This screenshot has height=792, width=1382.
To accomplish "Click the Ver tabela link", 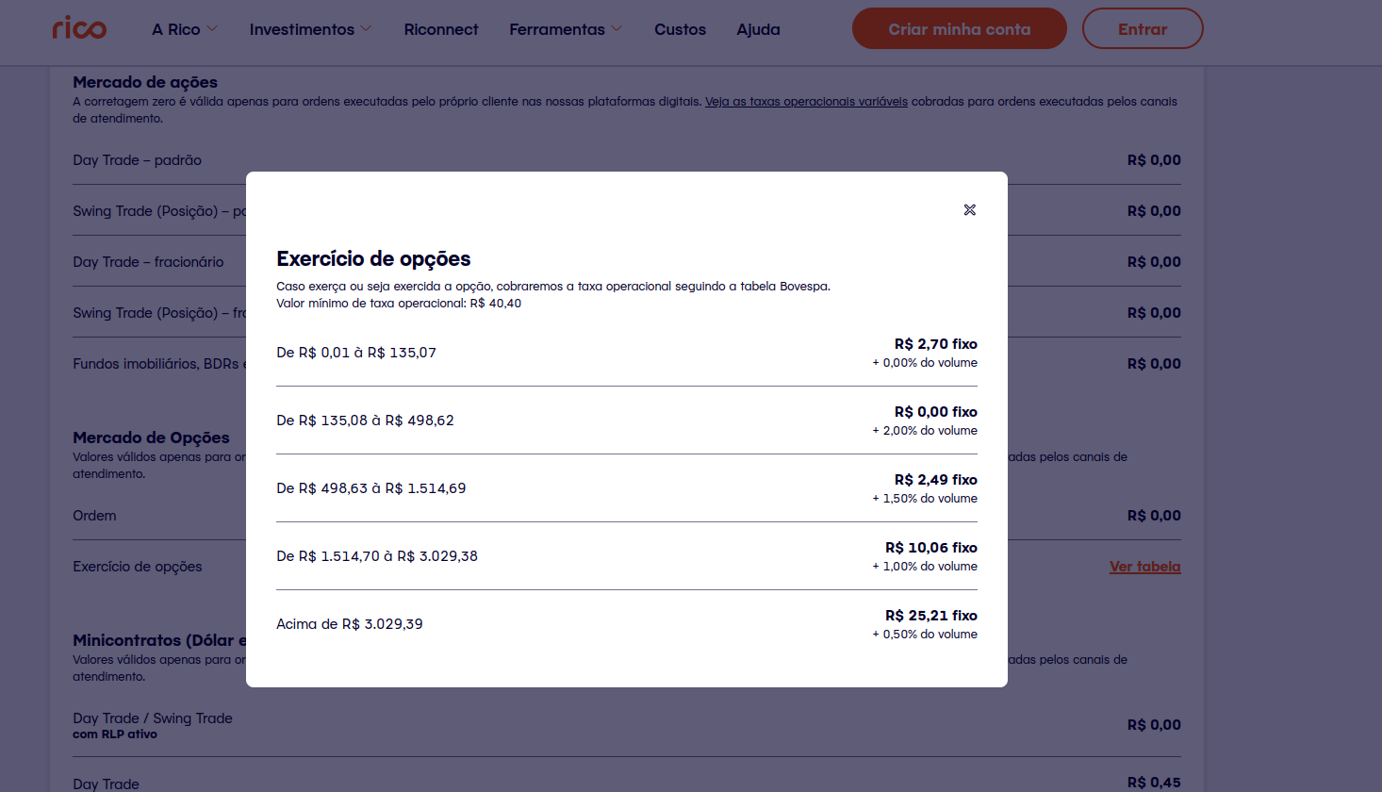I will (x=1144, y=567).
